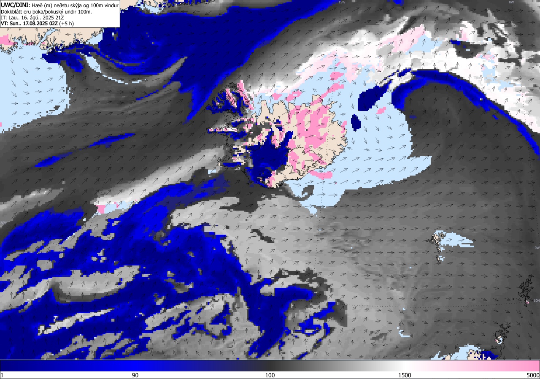Click the "1" label on the color scale
The height and width of the screenshot is (379, 540).
[x=2, y=375]
